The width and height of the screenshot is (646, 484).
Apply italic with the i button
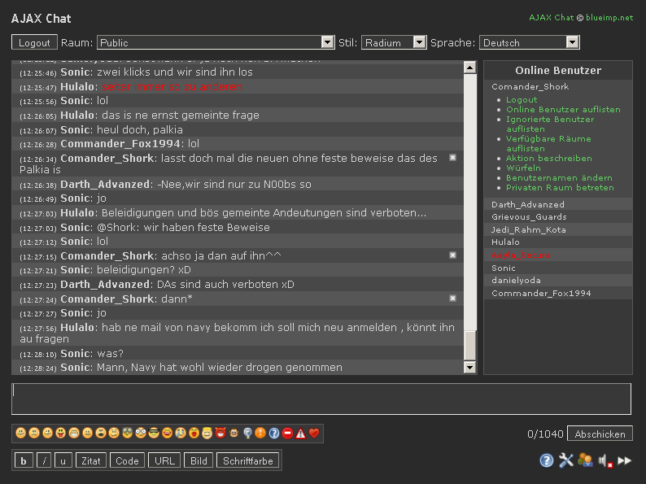(x=44, y=460)
